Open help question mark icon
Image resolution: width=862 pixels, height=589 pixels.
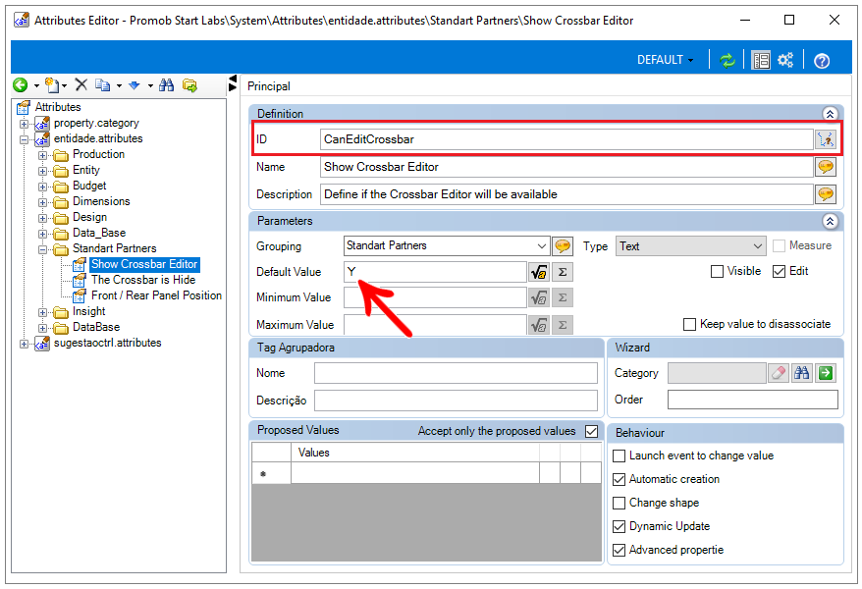pos(822,61)
